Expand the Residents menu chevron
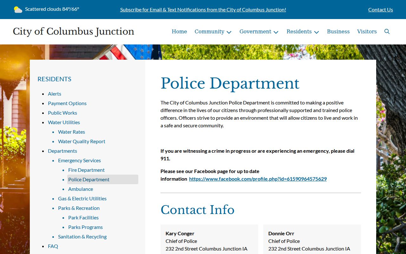This screenshot has width=406, height=254. click(317, 32)
